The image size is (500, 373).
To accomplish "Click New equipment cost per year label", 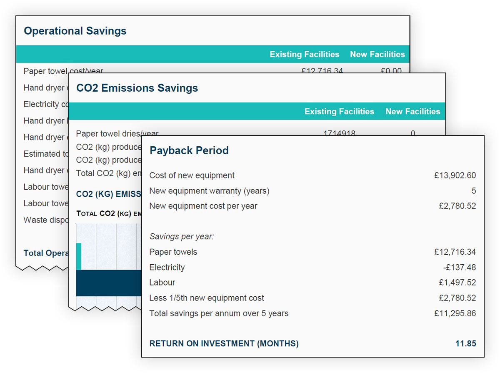I will coord(203,206).
